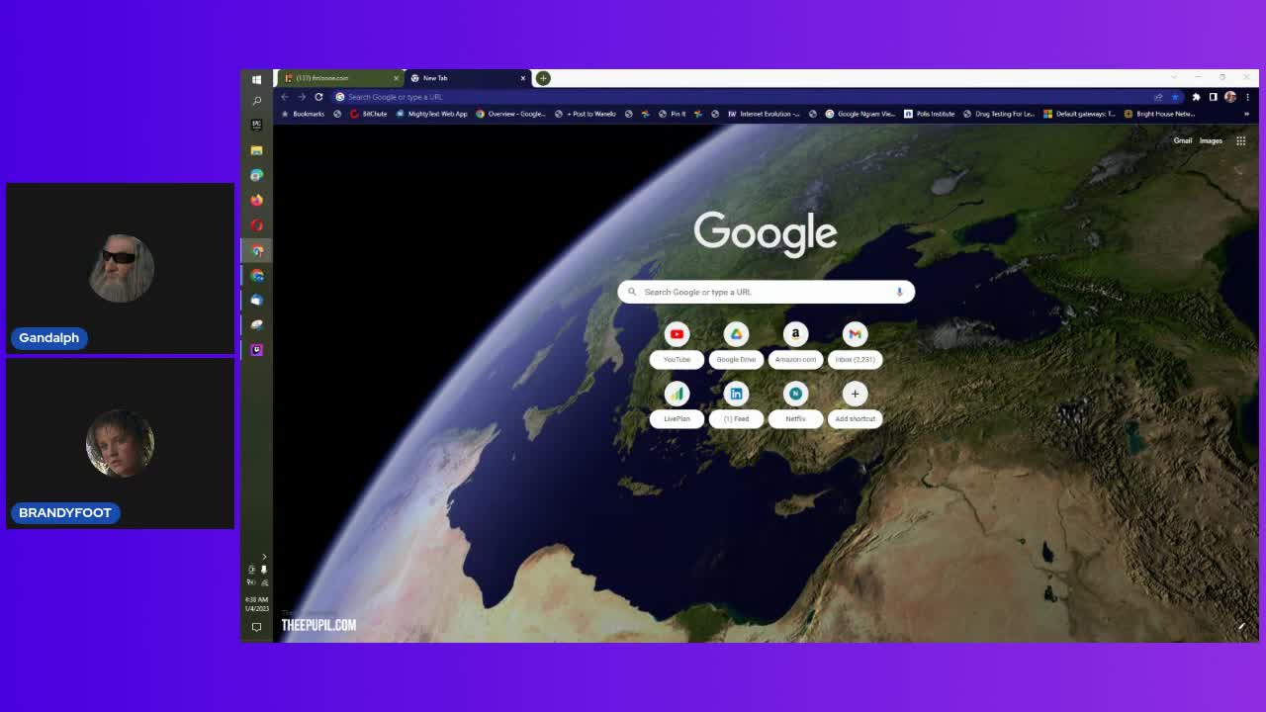Open the File Explorer taskbar icon
Image resolution: width=1266 pixels, height=712 pixels.
coord(256,150)
